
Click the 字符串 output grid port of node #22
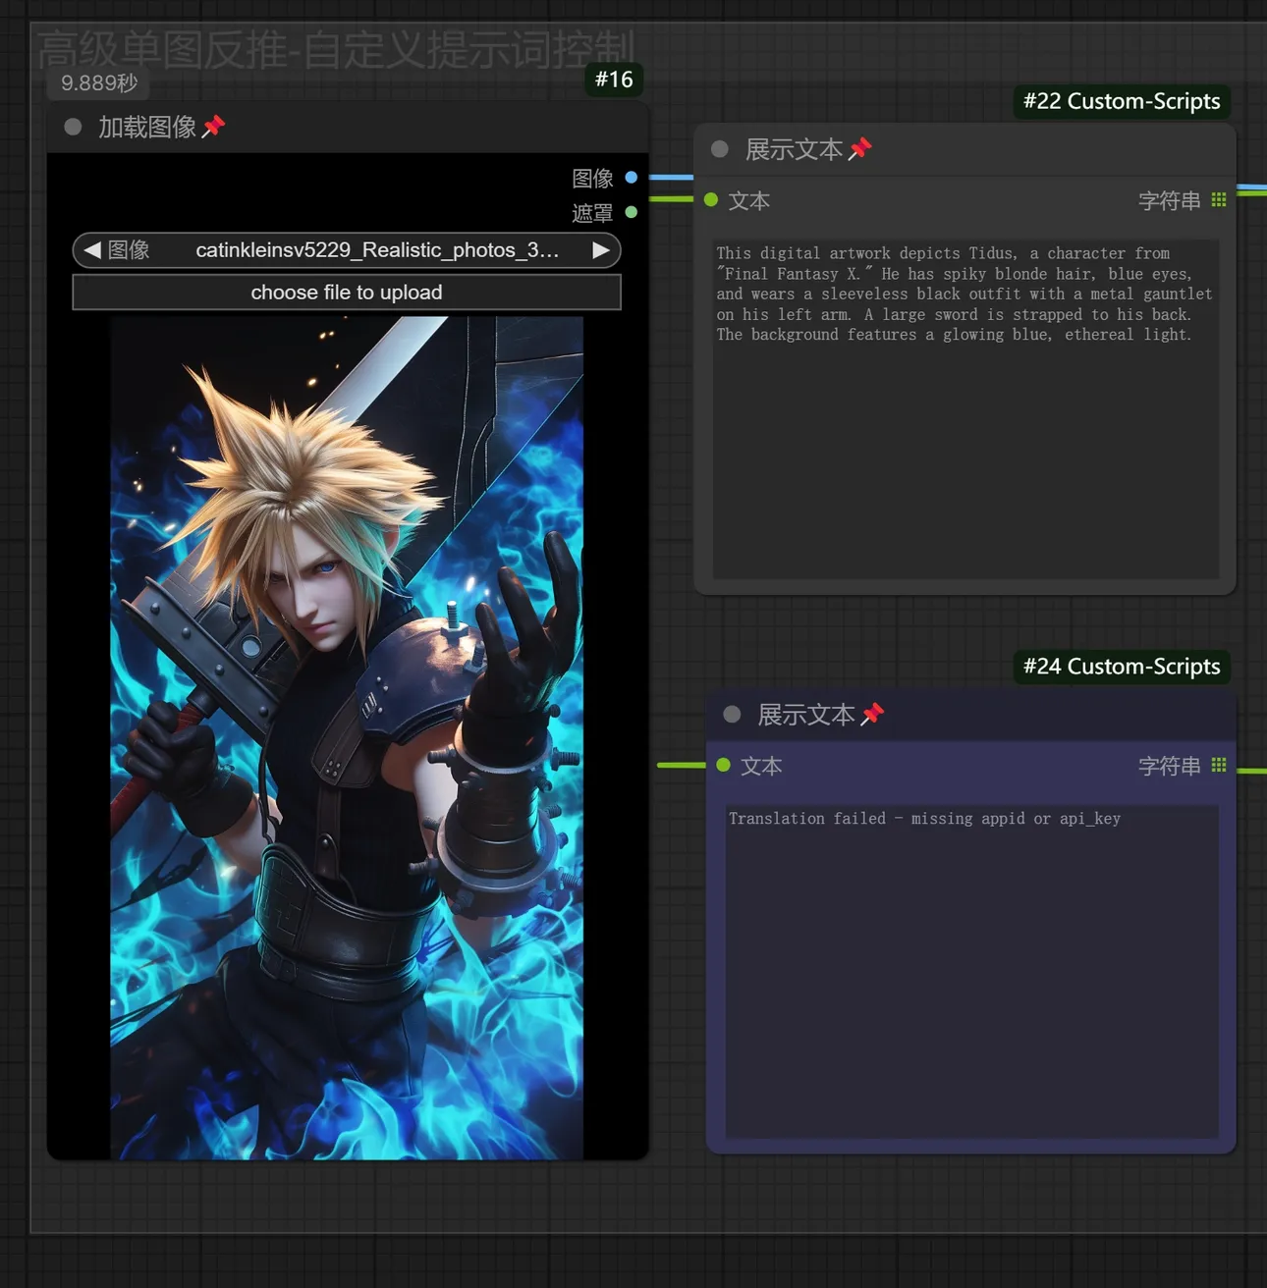pos(1219,200)
